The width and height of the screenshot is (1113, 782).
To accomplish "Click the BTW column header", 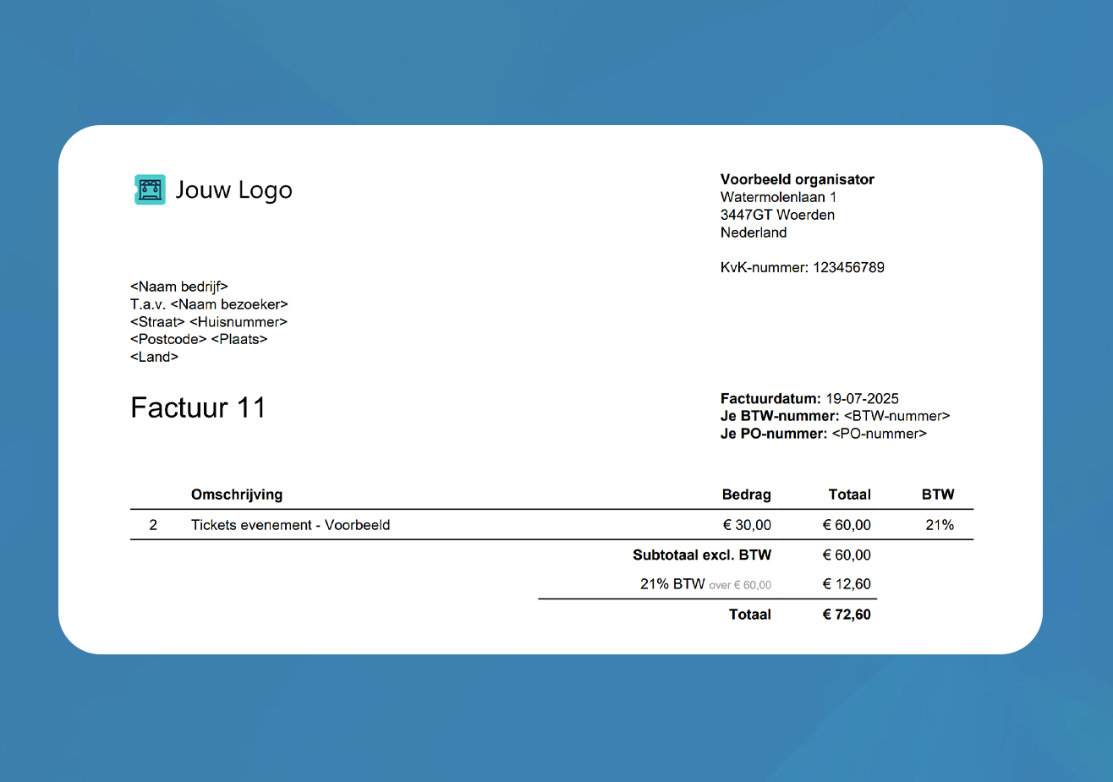I will (938, 495).
